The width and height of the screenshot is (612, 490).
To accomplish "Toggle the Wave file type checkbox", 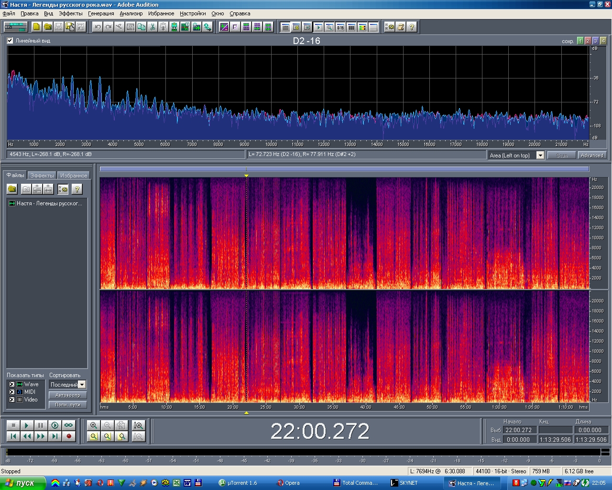I will point(12,384).
